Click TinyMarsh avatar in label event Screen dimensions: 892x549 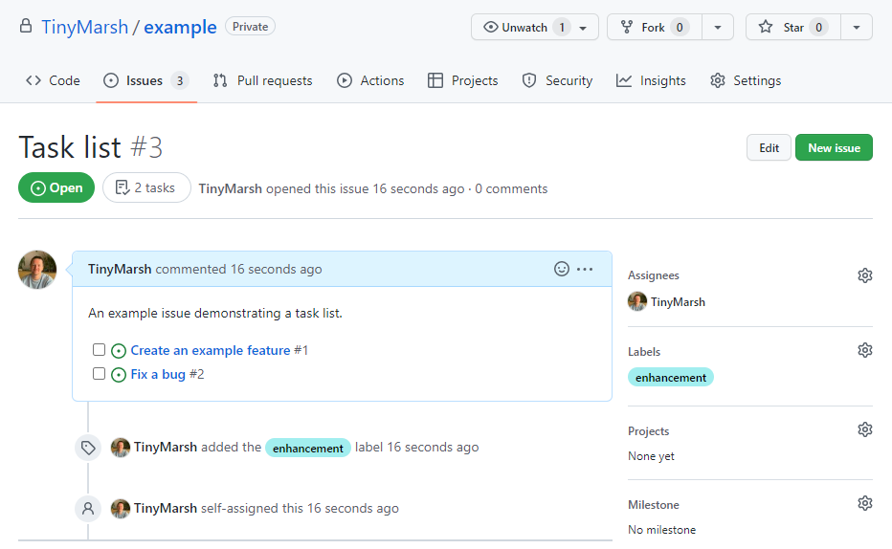[x=121, y=448]
